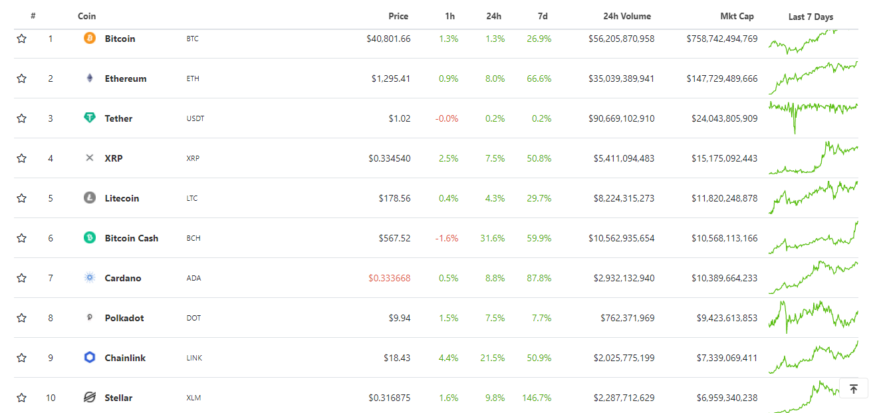Click the Litecoin logo icon
The image size is (883, 413).
[89, 198]
